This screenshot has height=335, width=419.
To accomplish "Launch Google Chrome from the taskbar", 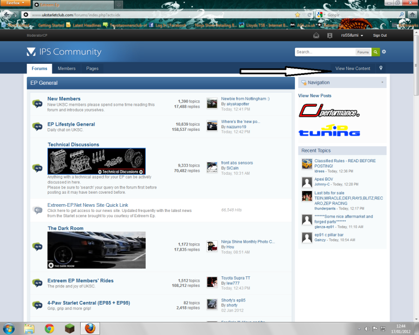I will 49,329.
